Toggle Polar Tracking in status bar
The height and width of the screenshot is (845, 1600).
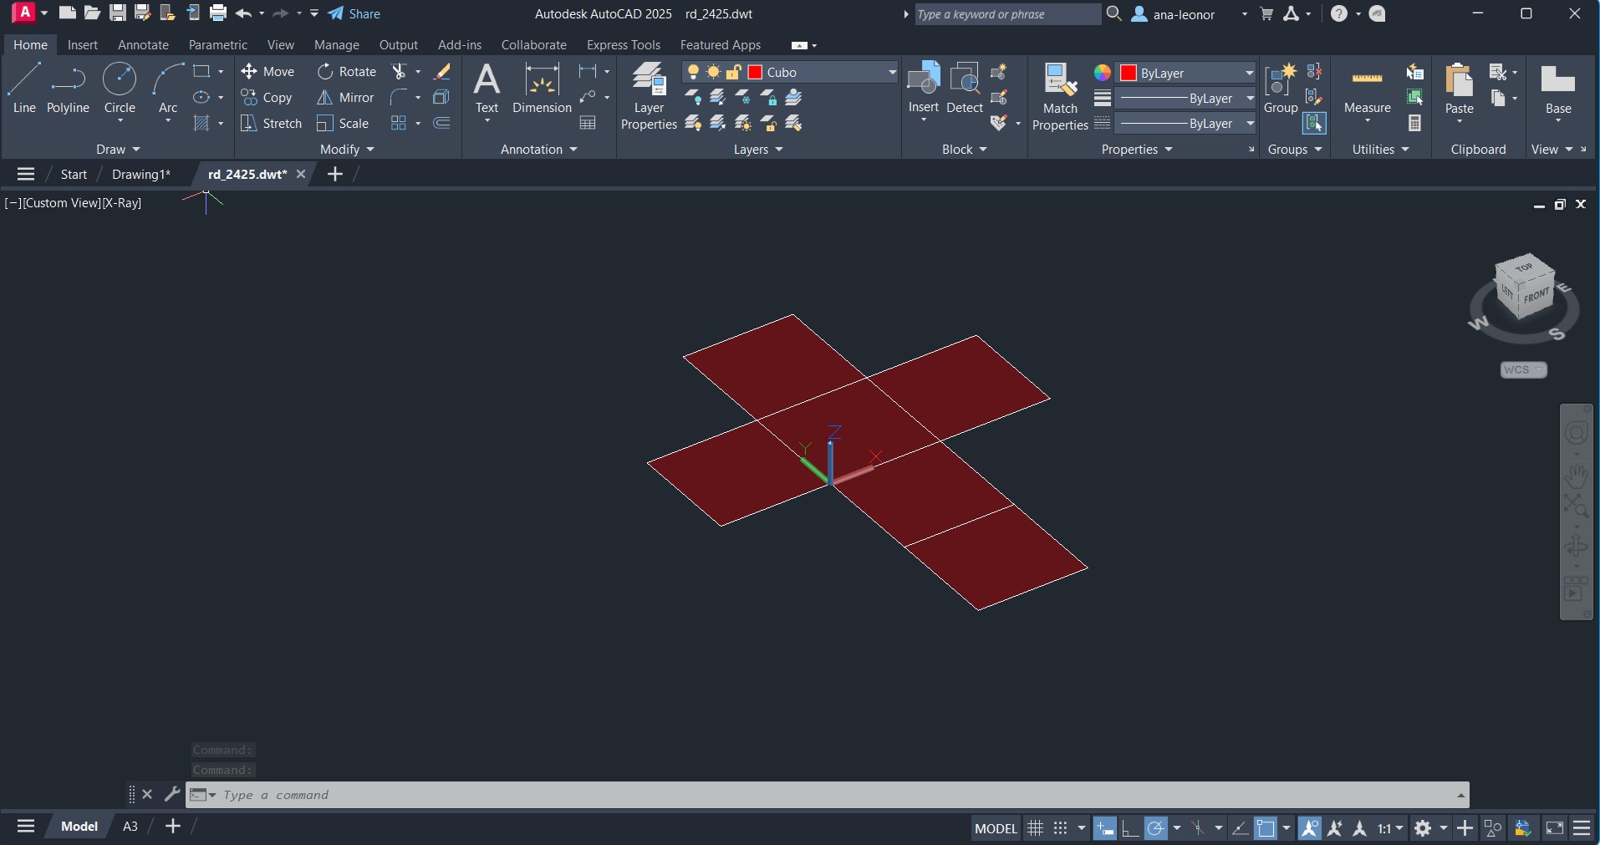click(x=1156, y=828)
